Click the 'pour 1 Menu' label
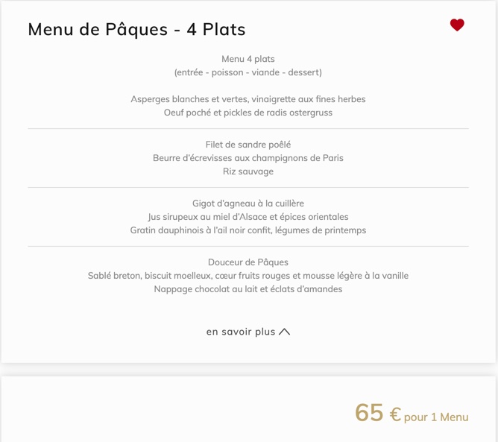The width and height of the screenshot is (498, 442). tap(436, 417)
